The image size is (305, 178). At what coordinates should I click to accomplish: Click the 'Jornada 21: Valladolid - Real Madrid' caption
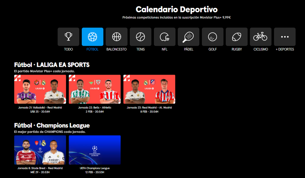click(x=40, y=108)
